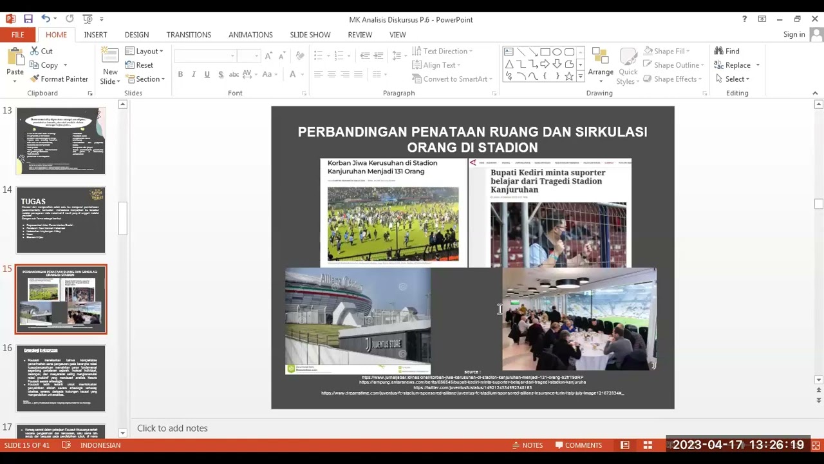Align text right

tap(345, 75)
